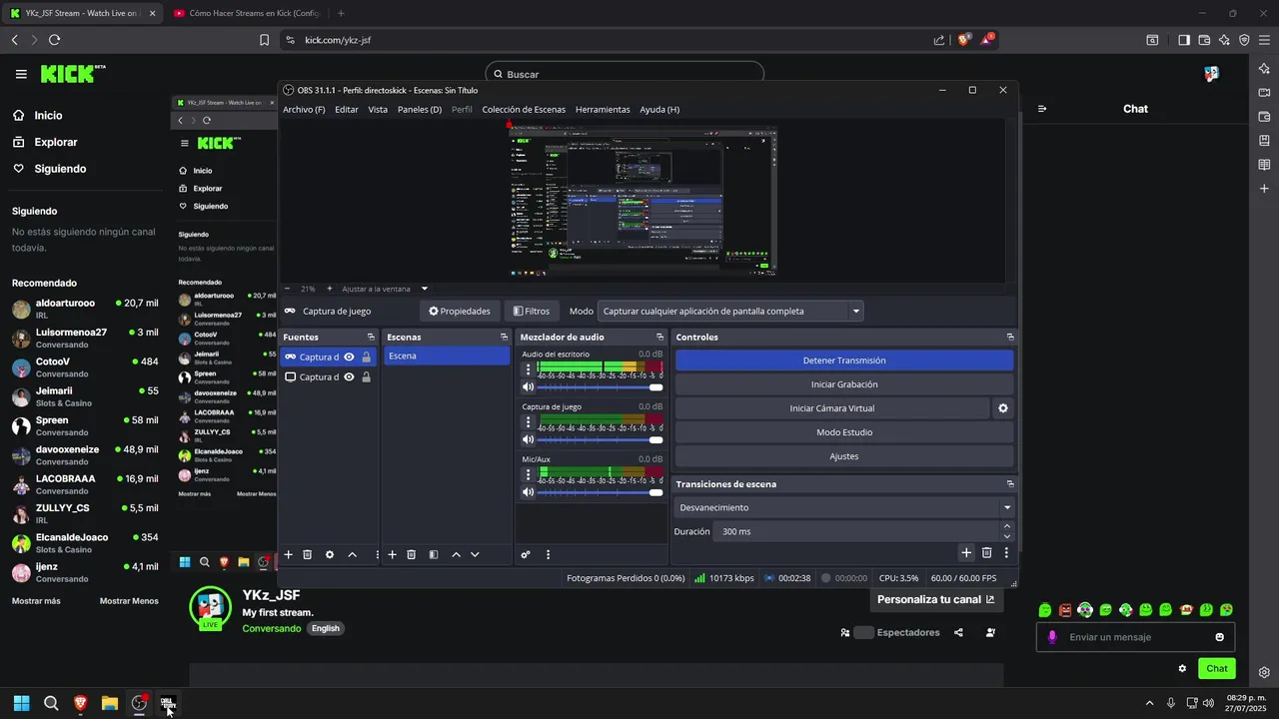Viewport: 1279px width, 719px height.
Task: Open Mic/Aux three-dot options
Action: [529, 474]
